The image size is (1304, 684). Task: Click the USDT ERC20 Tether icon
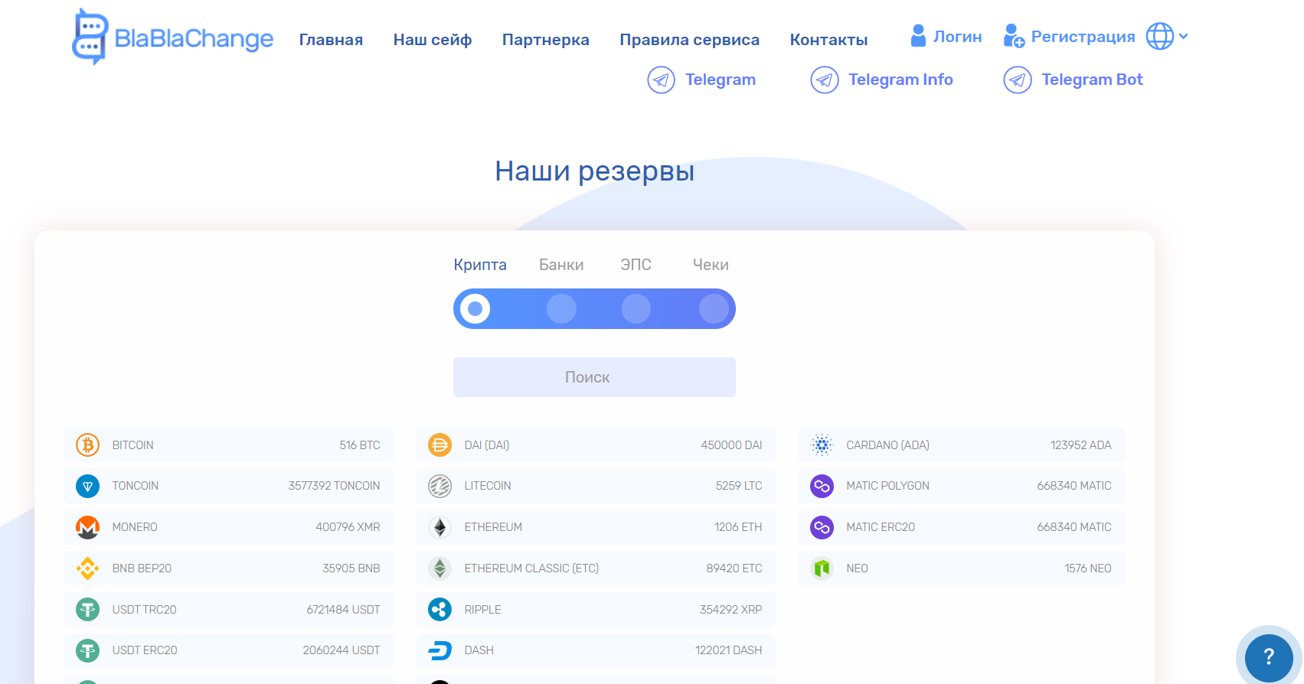88,650
